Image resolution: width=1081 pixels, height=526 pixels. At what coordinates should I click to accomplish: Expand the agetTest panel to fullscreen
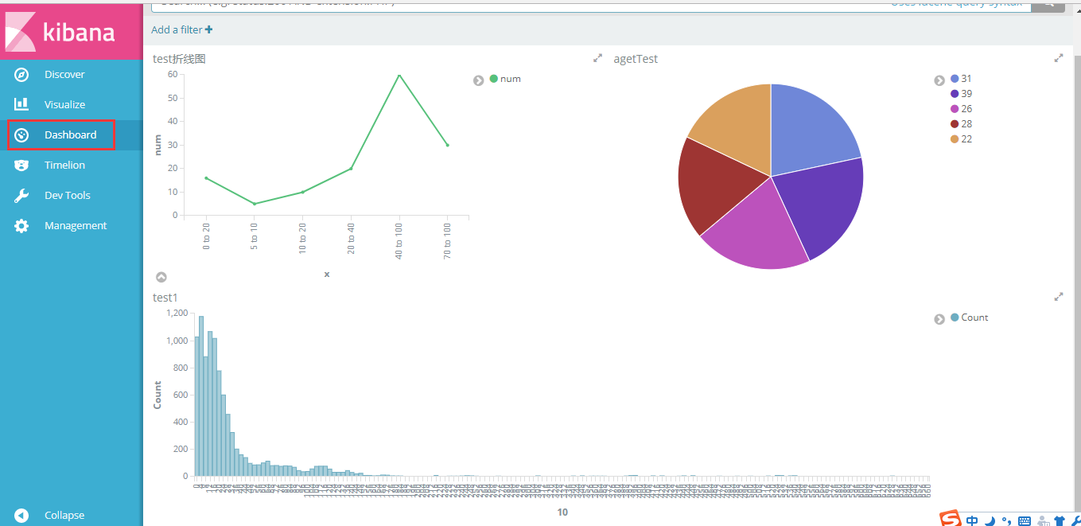[x=1059, y=58]
